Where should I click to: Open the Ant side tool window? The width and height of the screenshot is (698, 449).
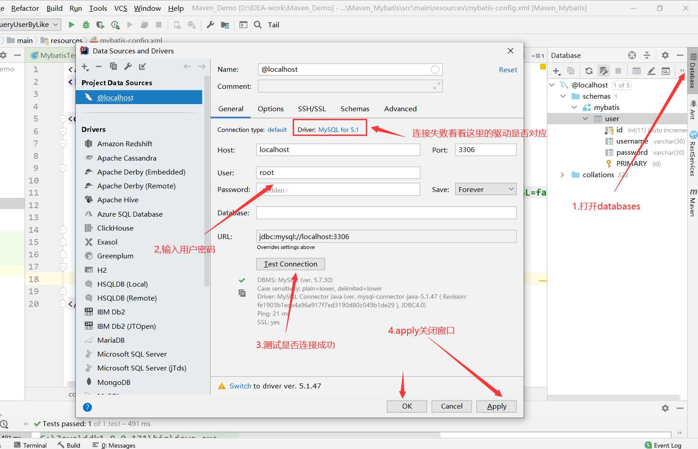point(693,110)
